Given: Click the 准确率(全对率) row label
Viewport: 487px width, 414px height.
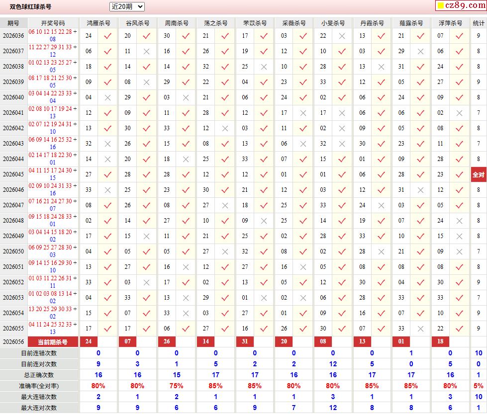Looking at the screenshot, I should click(39, 386).
